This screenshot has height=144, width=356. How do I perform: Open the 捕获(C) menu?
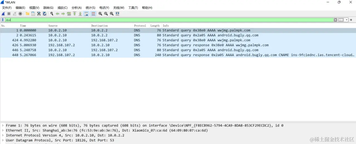[63, 8]
